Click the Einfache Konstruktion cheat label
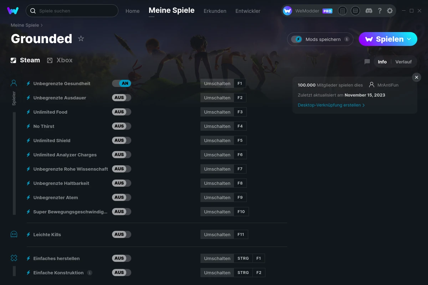428x285 pixels. [58, 273]
